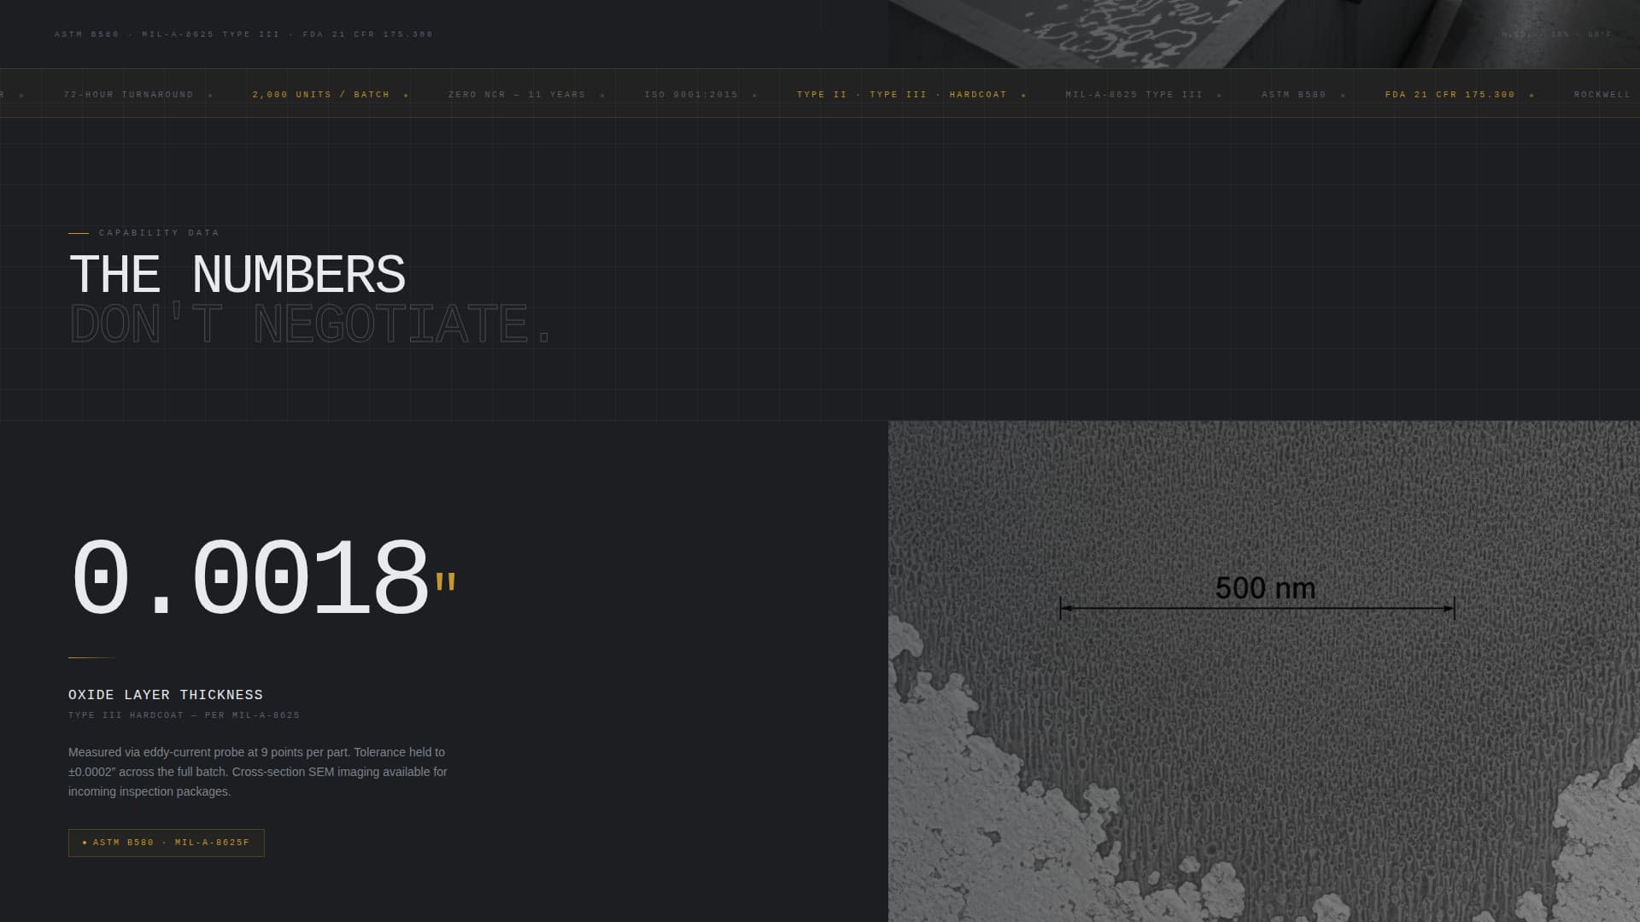Click the diamond separator after "2,000 UNITS / BATCH"
The height and width of the screenshot is (922, 1640).
coord(407,95)
